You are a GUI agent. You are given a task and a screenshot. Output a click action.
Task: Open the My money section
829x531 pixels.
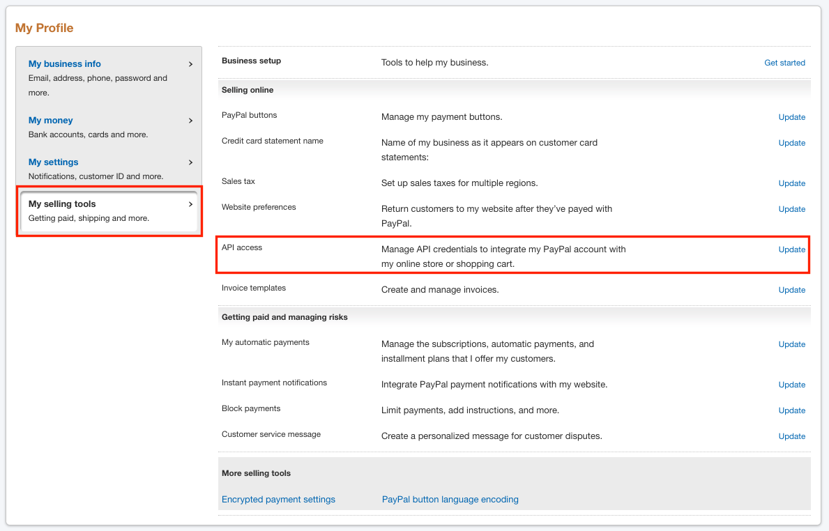[51, 121]
